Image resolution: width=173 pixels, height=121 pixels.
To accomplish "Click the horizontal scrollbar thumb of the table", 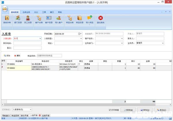I will click(80, 105).
